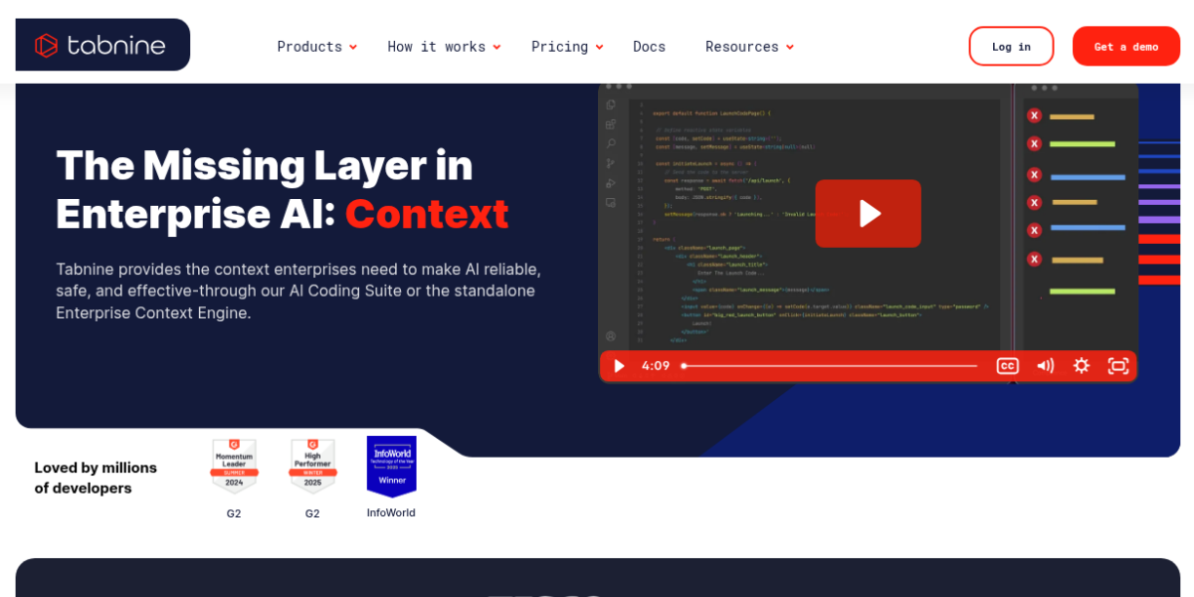Click the G2 Momentum Leader 2024 badge
The height and width of the screenshot is (597, 1194).
point(234,466)
